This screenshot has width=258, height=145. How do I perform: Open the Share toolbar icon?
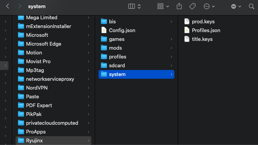[x=179, y=6]
